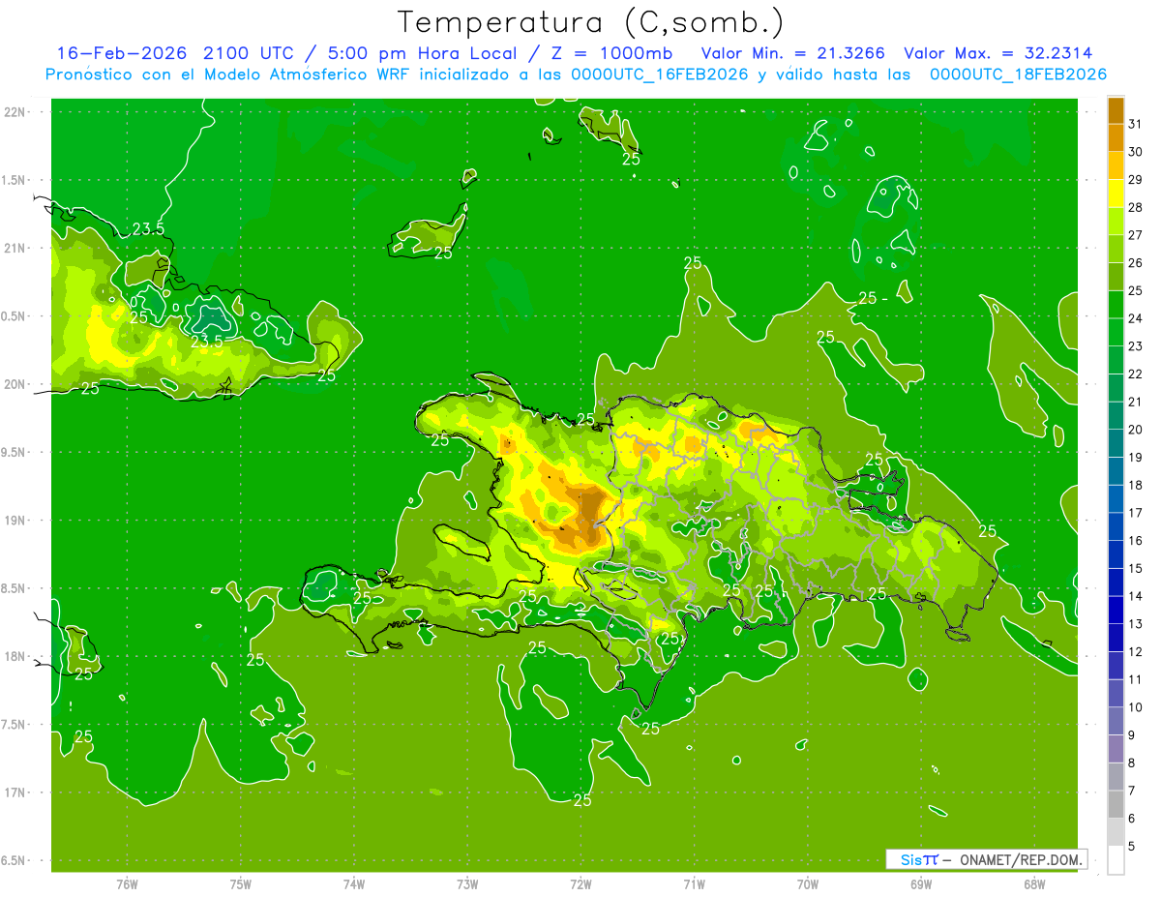Click the legend value "14"

[x=1135, y=596]
